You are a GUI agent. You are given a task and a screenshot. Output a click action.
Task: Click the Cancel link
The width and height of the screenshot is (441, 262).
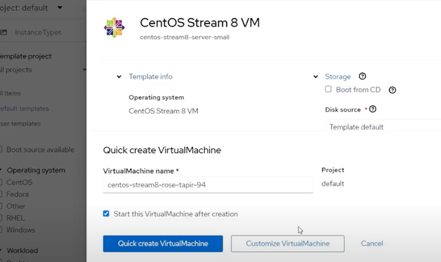point(371,244)
